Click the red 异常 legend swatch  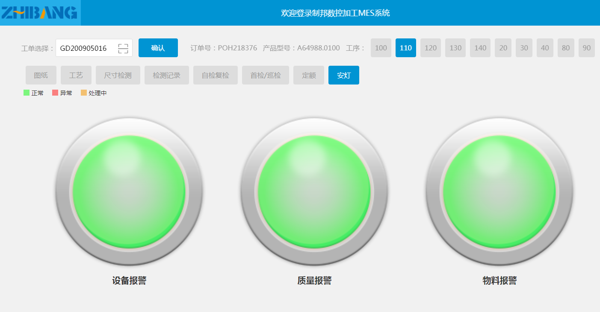point(55,93)
